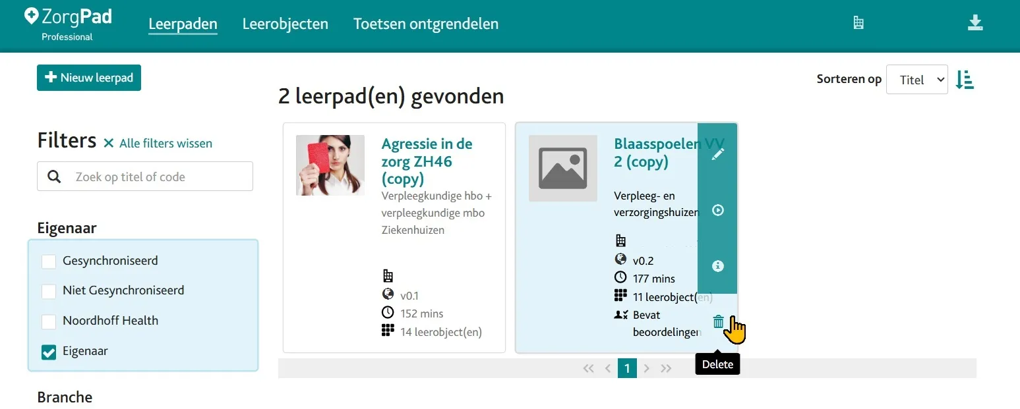The image size is (1020, 409).
Task: Click the ZorgPad Professional logo
Action: pos(68,24)
